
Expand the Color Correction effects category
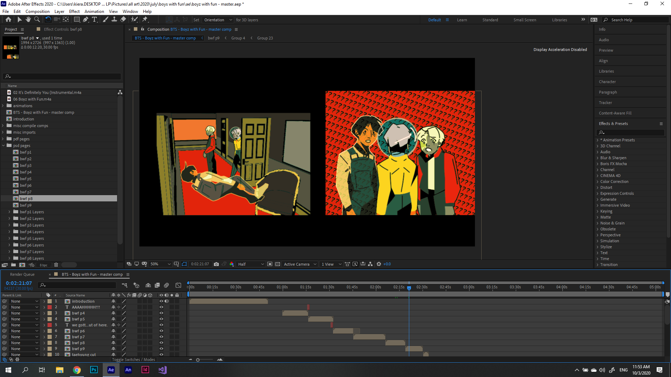tap(598, 182)
